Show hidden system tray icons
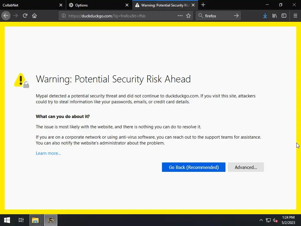 tap(261, 220)
